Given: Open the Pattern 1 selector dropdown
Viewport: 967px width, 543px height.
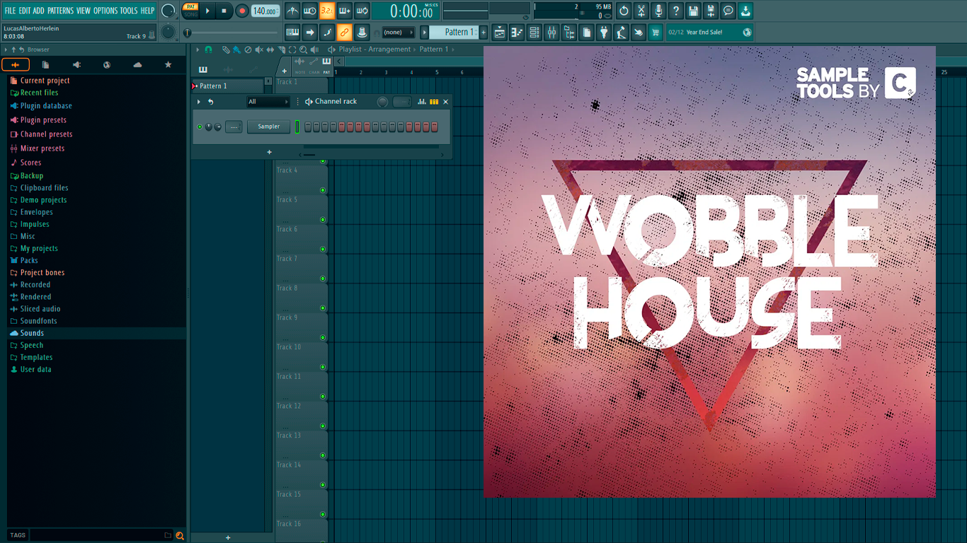Looking at the screenshot, I should [454, 33].
